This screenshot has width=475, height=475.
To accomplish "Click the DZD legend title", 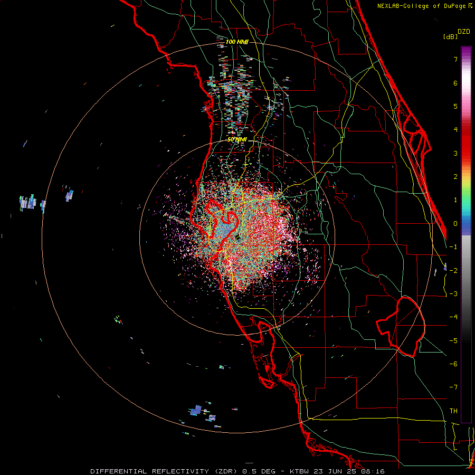I will tap(464, 32).
